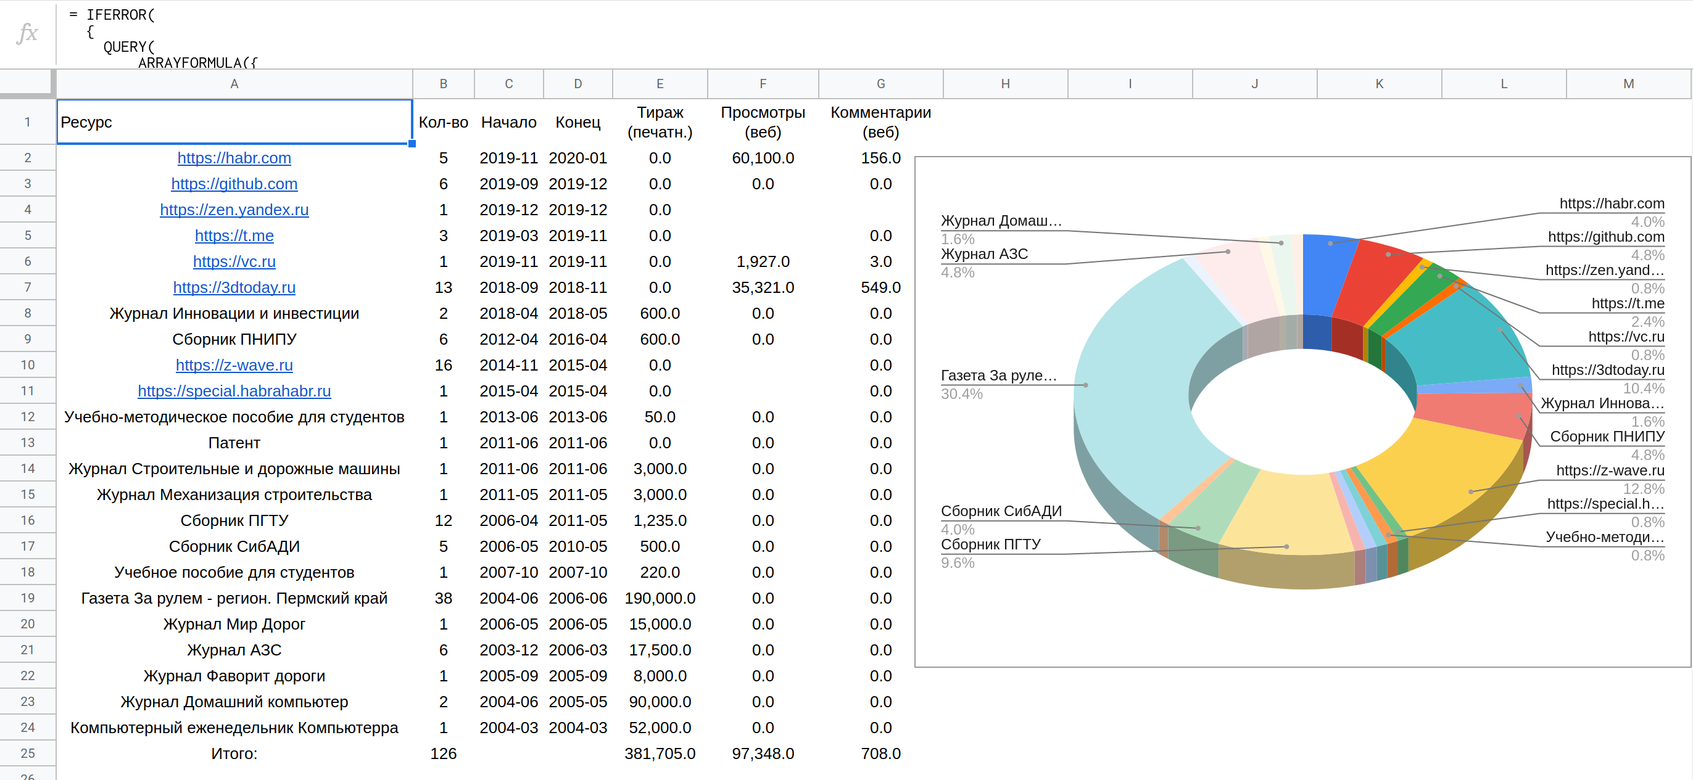
Task: Click the fill handle of cell A1
Action: tap(412, 144)
